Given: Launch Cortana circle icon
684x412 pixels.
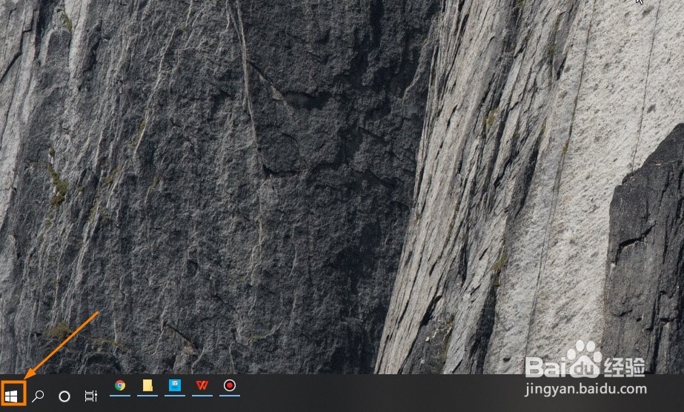Looking at the screenshot, I should 64,396.
